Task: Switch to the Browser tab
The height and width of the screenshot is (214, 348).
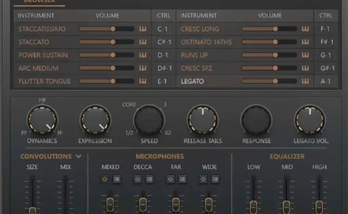Action: 40,2
